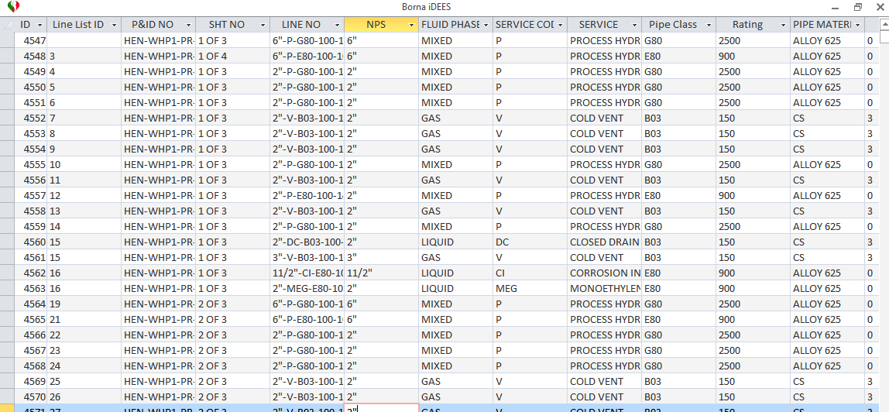Click the SERVICE cell COLD VENT in row 4554

604,149
